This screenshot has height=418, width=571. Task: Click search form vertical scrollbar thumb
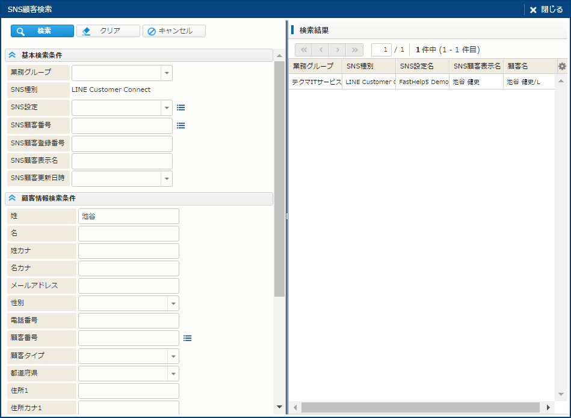(x=279, y=179)
